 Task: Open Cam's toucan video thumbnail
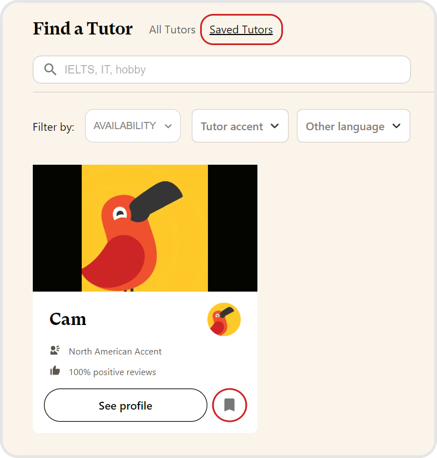pyautogui.click(x=145, y=228)
